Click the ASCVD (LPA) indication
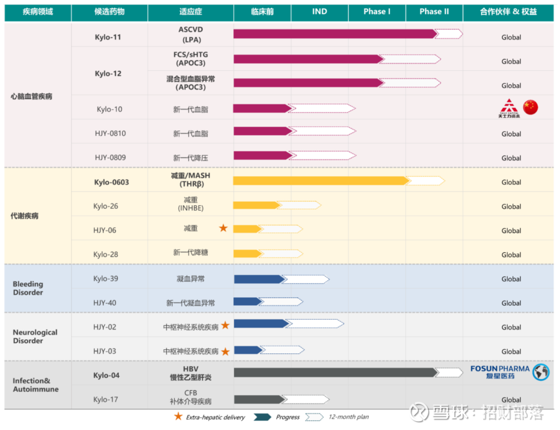The image size is (560, 430). click(x=191, y=35)
